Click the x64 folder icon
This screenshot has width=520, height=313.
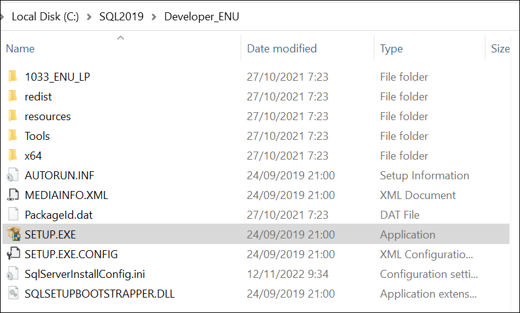[12, 156]
